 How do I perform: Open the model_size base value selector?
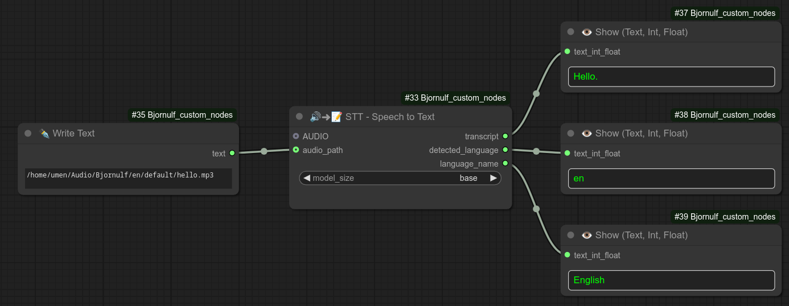coord(468,178)
